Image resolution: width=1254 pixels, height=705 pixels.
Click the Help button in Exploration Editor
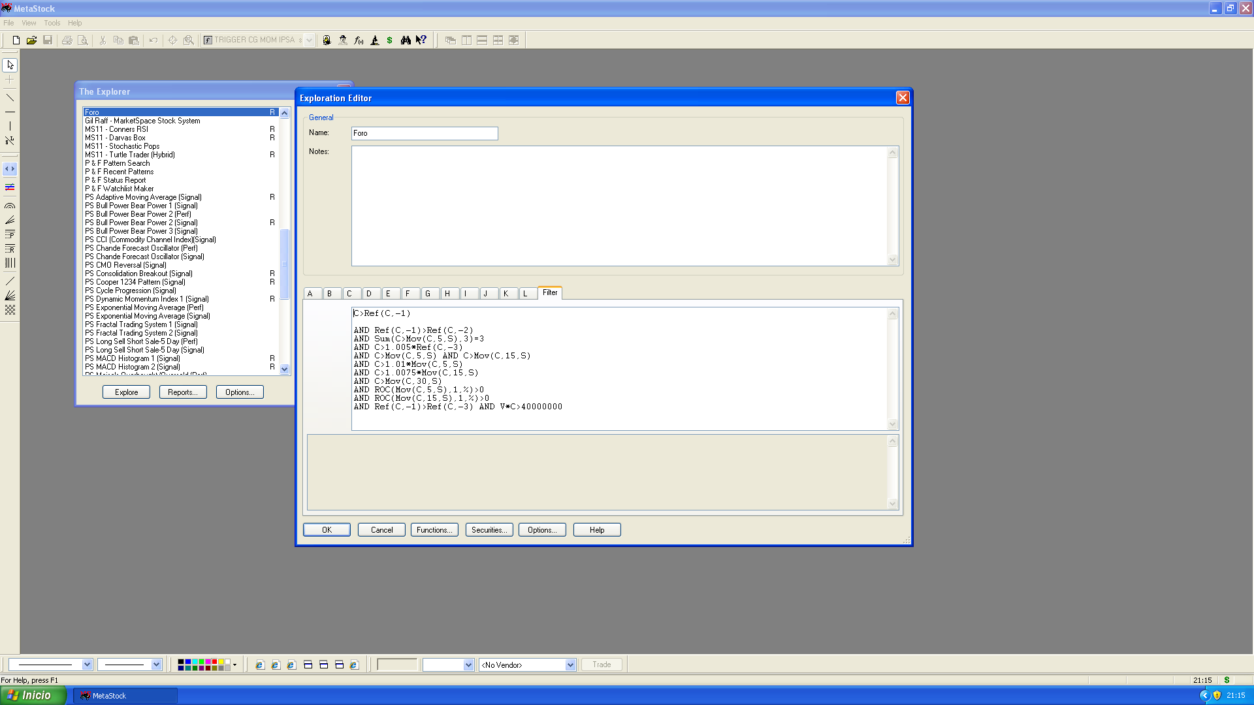[597, 530]
